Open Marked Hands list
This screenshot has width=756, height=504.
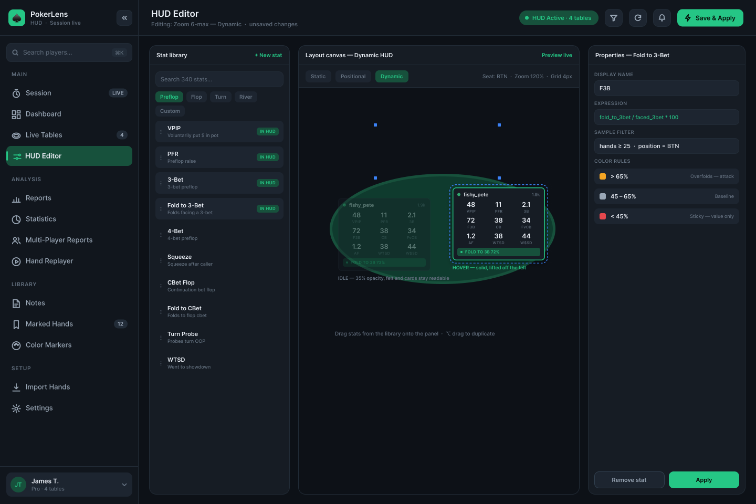[x=69, y=324]
